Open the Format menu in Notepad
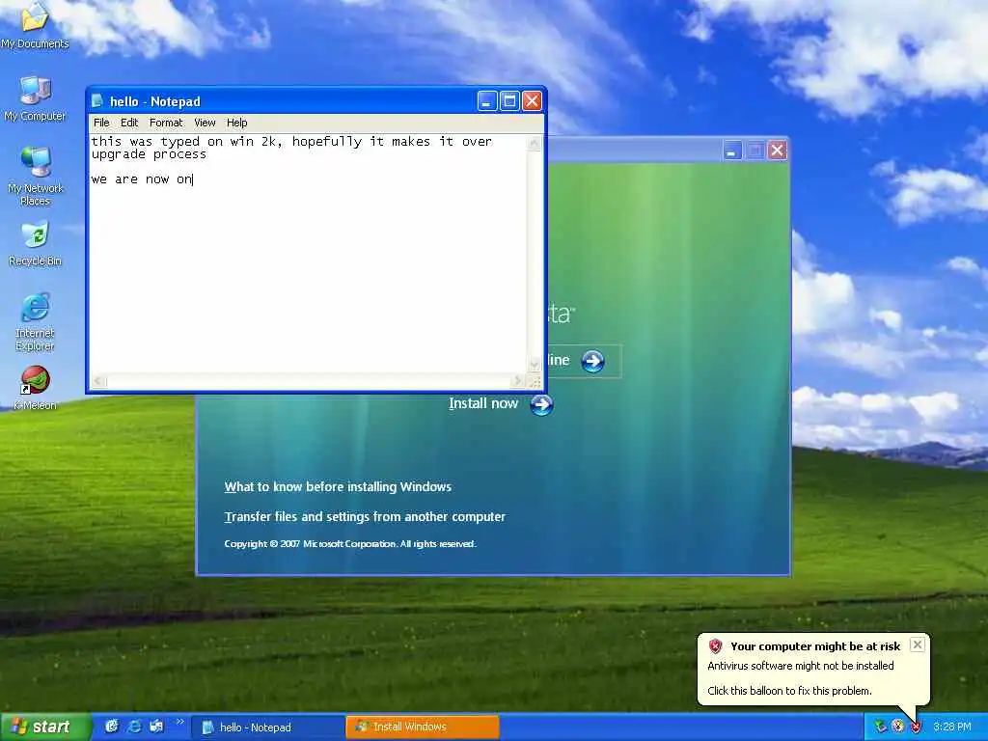Viewport: 988px width, 741px height. click(166, 123)
